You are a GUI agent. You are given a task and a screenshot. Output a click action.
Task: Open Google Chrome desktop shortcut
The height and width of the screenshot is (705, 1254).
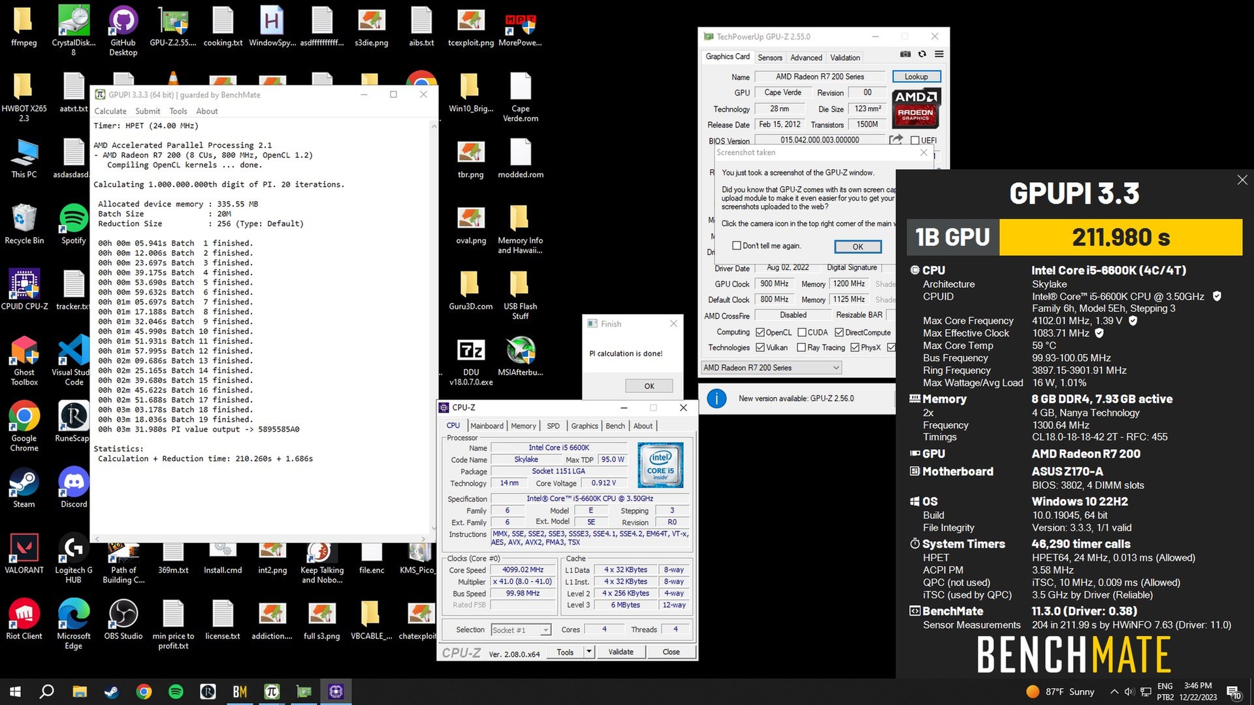24,426
